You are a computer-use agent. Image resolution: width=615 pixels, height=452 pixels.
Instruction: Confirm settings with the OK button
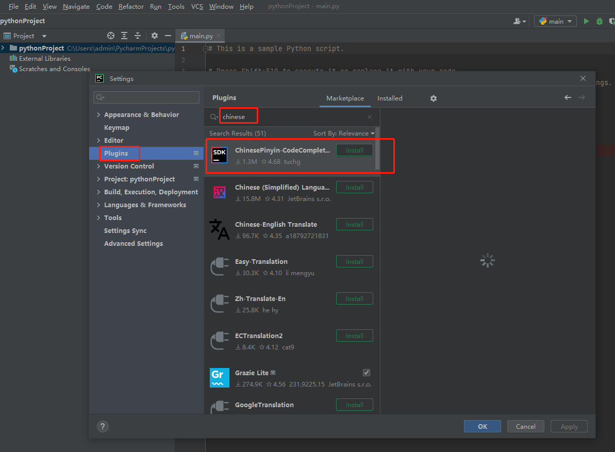(483, 427)
